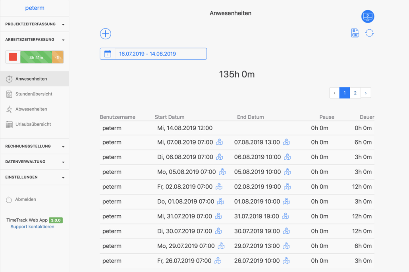Click the Support kontaktieren link
The image size is (409, 272).
[32, 227]
